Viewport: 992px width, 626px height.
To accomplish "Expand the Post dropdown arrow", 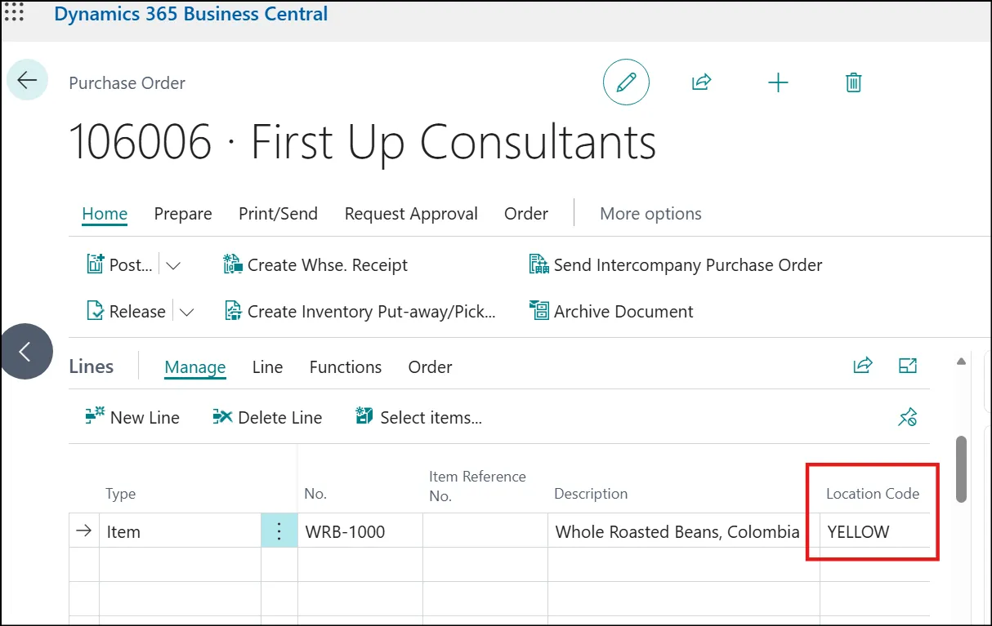I will click(173, 265).
